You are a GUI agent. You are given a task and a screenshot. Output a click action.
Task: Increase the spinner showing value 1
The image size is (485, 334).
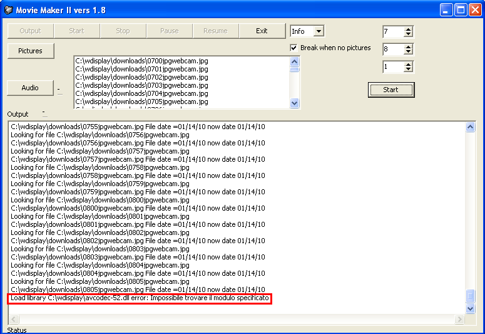(408, 65)
